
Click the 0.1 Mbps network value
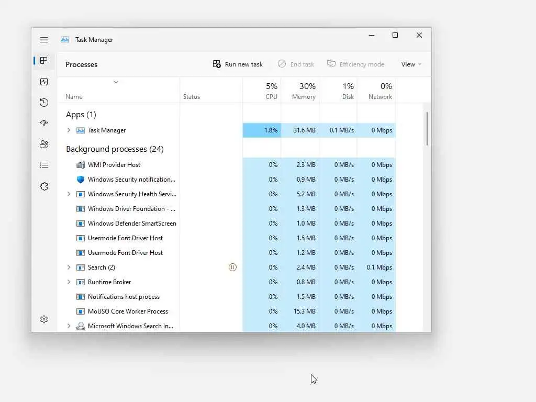(x=379, y=267)
